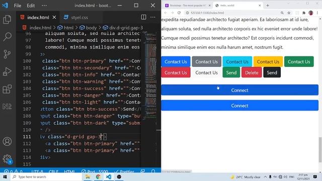The height and width of the screenshot is (181, 322).
Task: Open the Run and Debug view
Action: coord(7,71)
